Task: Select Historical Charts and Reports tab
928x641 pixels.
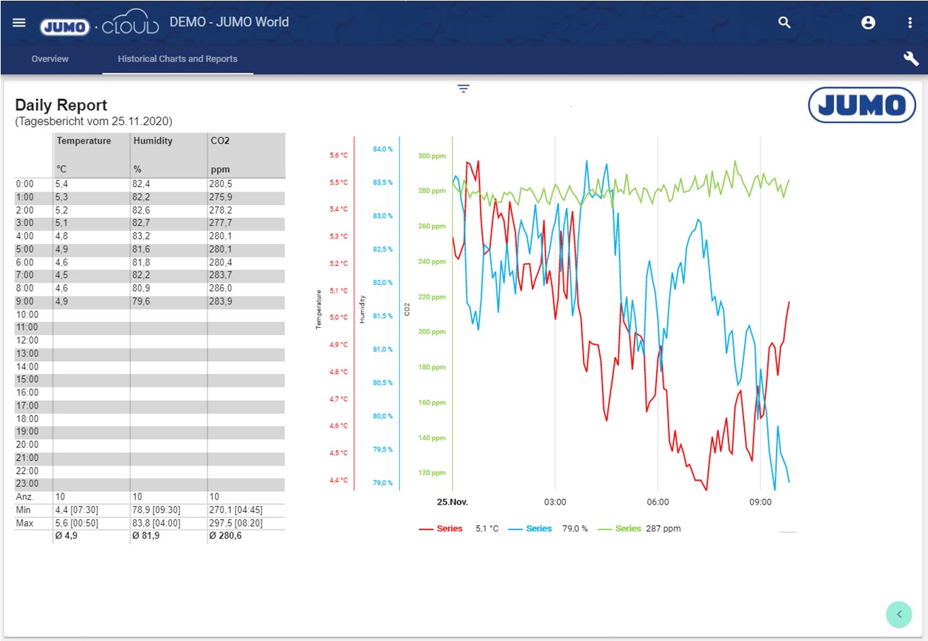Action: (x=178, y=59)
